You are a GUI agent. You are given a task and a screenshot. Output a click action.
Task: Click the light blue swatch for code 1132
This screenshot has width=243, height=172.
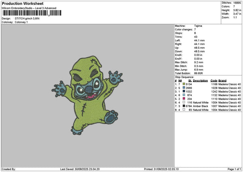pos(184,95)
